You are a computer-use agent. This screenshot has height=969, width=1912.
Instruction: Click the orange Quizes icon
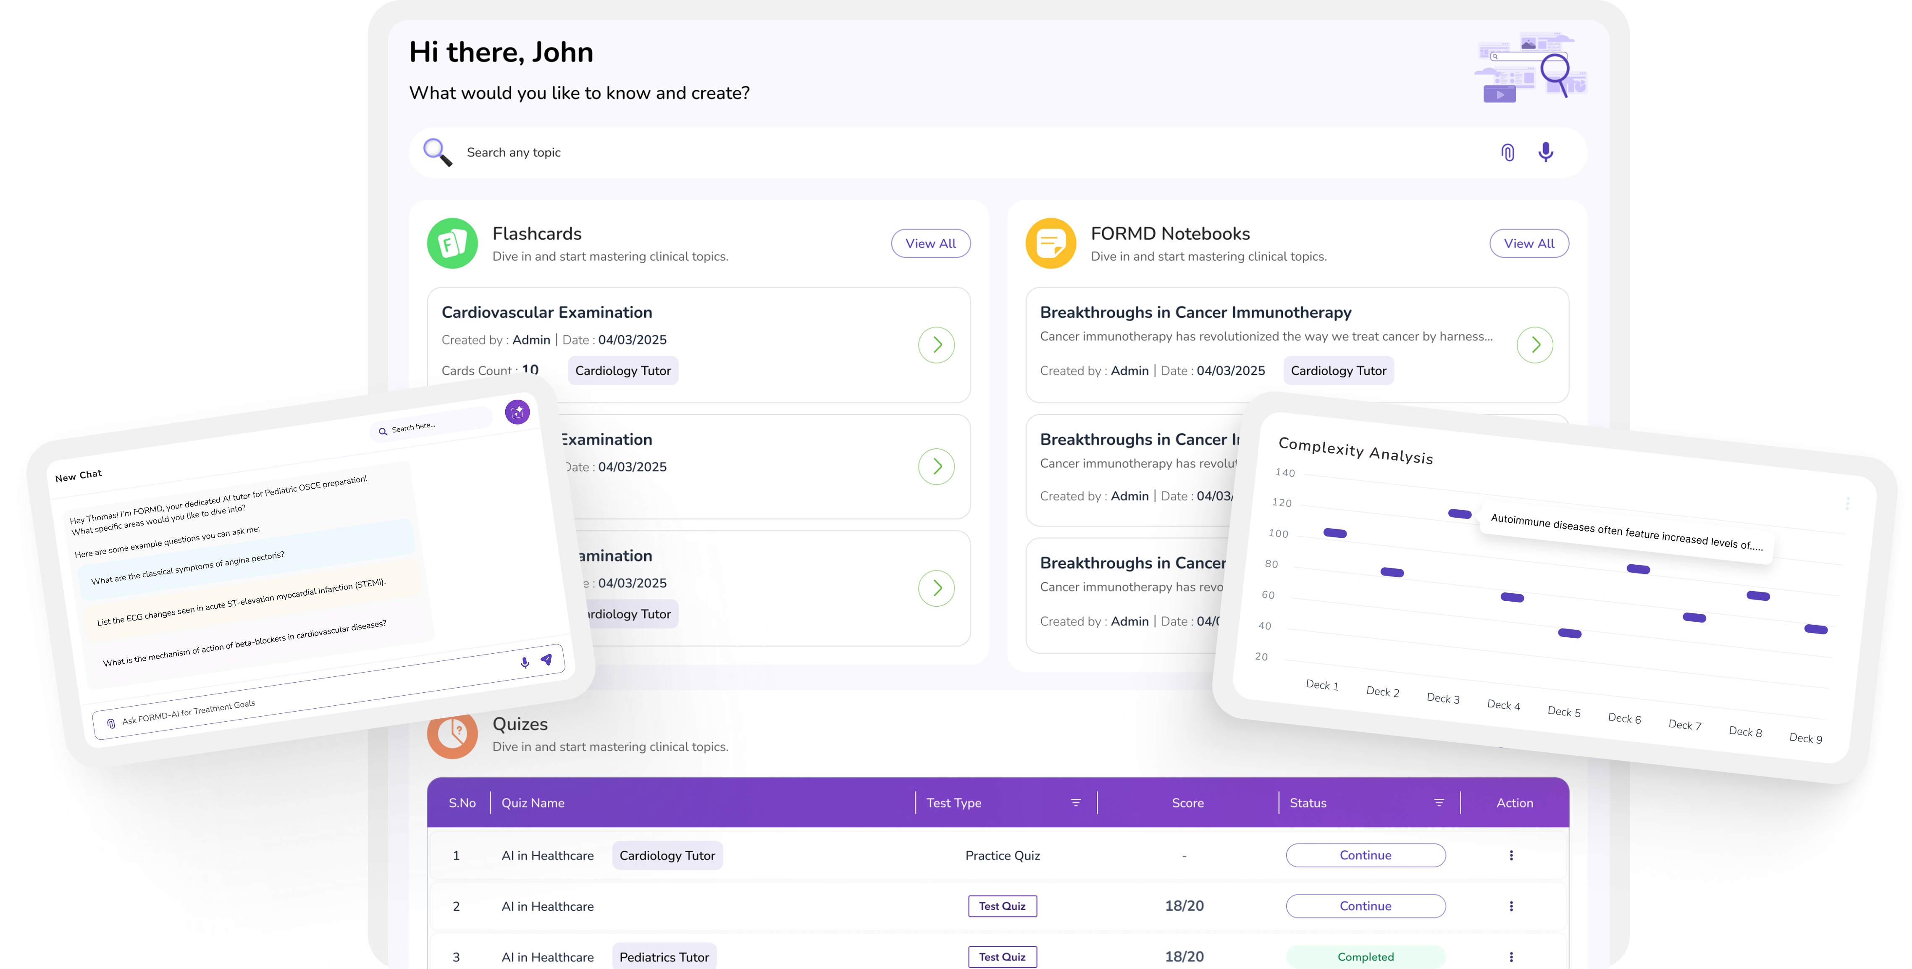(x=452, y=735)
